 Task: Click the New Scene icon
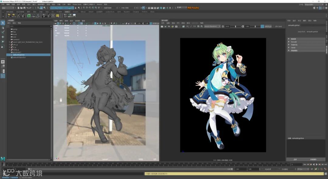(19, 8)
